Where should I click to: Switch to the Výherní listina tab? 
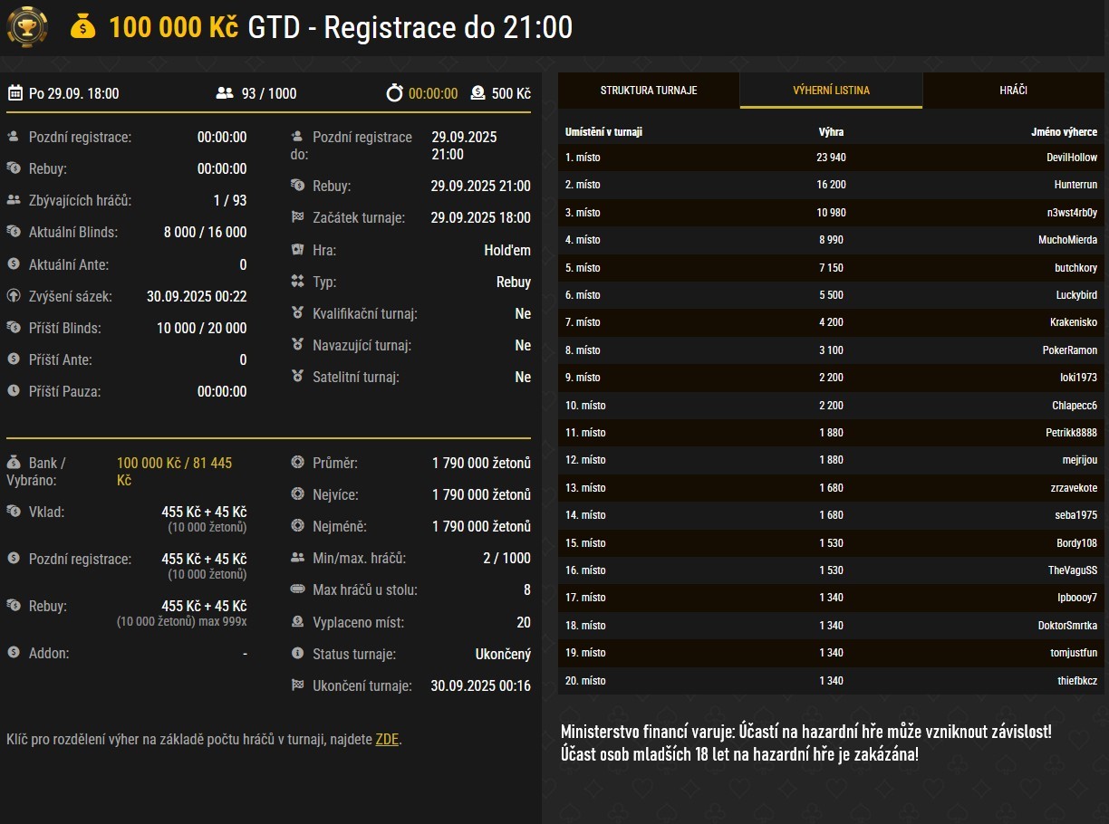tap(831, 91)
